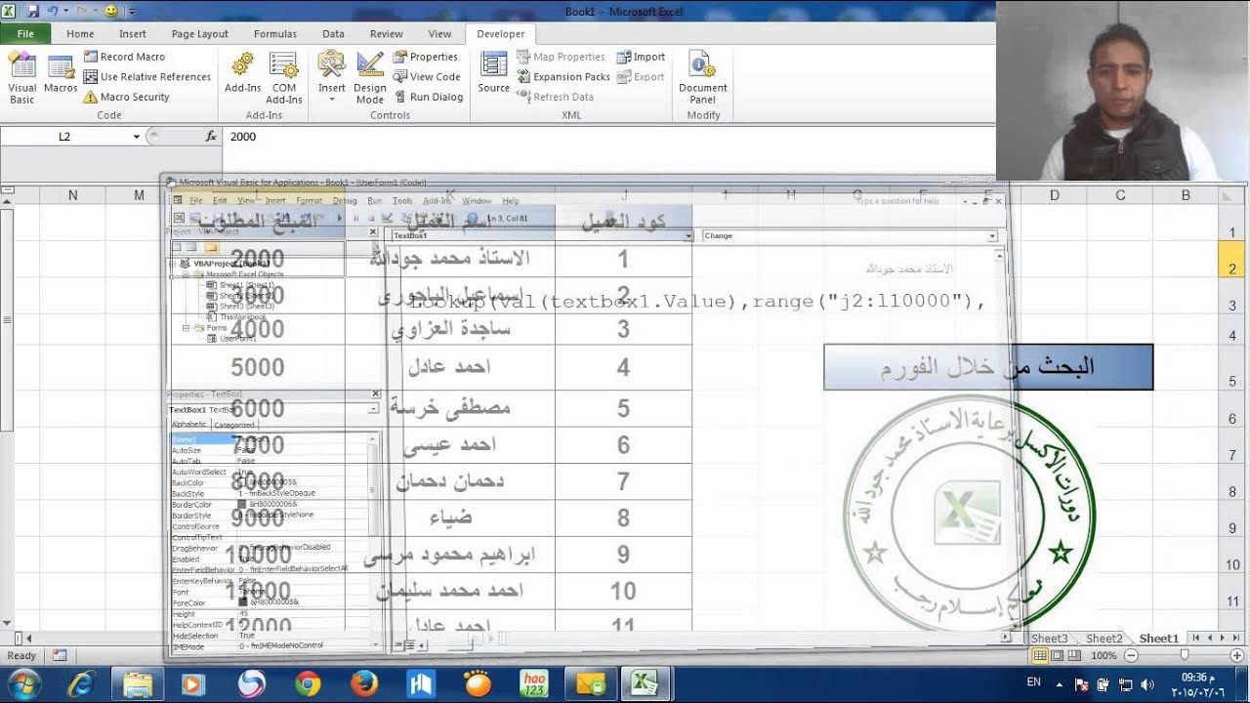1250x703 pixels.
Task: Click the insert function fx button
Action: (x=211, y=137)
